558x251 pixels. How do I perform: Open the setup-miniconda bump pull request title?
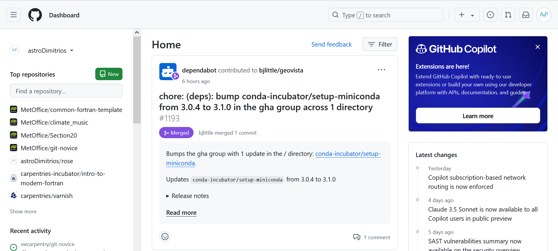click(x=269, y=102)
